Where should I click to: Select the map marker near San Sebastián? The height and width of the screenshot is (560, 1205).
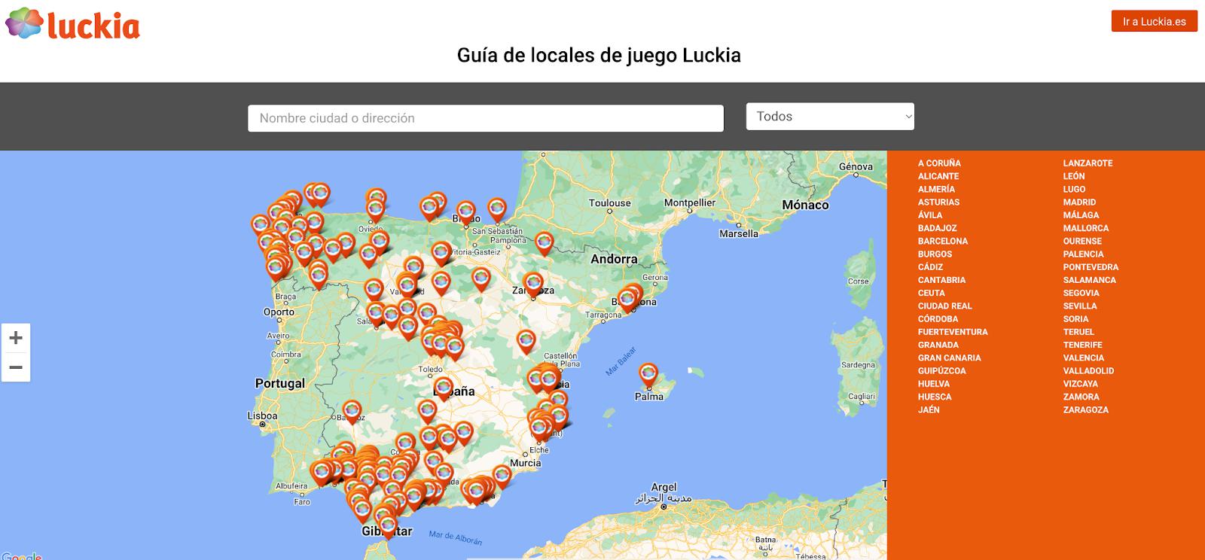(x=496, y=210)
